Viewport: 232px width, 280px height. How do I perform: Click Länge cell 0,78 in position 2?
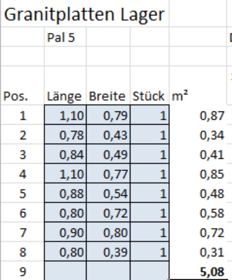65,134
